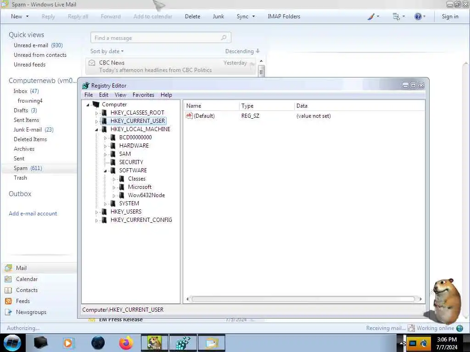Screen dimensions: 470x352
Task: Open the Edit menu in Registry Editor
Action: coord(104,95)
